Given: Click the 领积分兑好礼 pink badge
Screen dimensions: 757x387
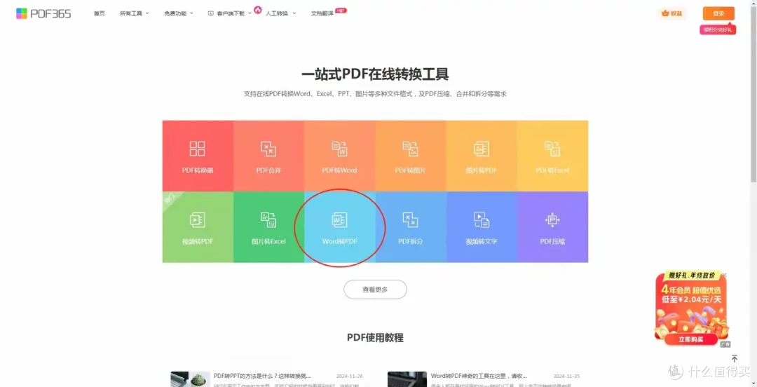Looking at the screenshot, I should [718, 29].
